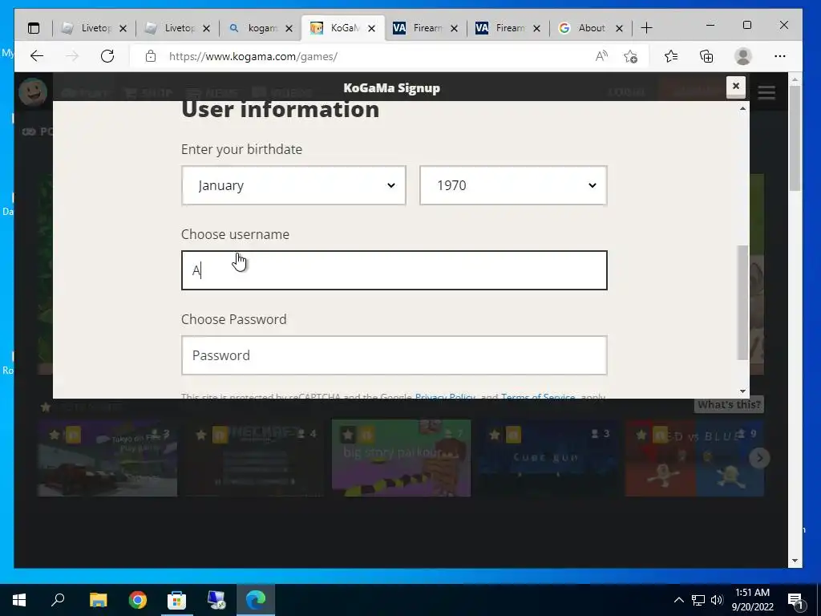Open Microsoft Store from taskbar

pos(176,600)
